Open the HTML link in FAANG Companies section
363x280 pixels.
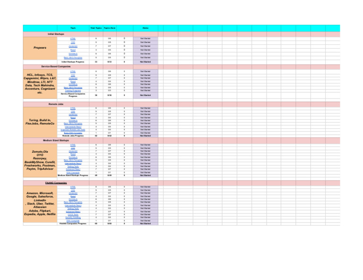(x=73, y=187)
